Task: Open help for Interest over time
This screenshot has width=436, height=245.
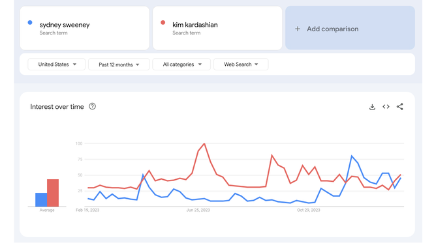Action: pos(92,107)
